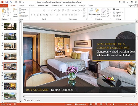The height and width of the screenshot is (106, 138).
Task: Open the FILE tab
Action: (x=4, y=6)
